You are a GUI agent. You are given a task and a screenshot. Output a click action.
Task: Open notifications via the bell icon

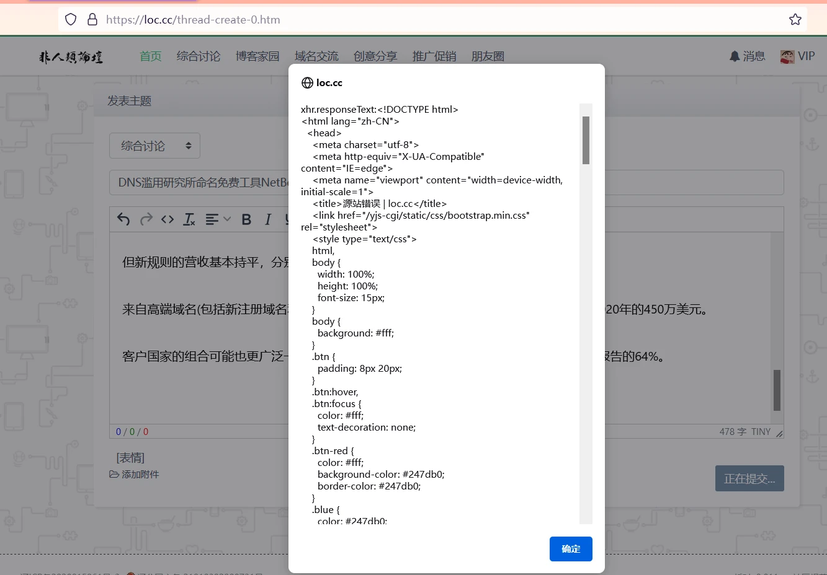coord(735,56)
